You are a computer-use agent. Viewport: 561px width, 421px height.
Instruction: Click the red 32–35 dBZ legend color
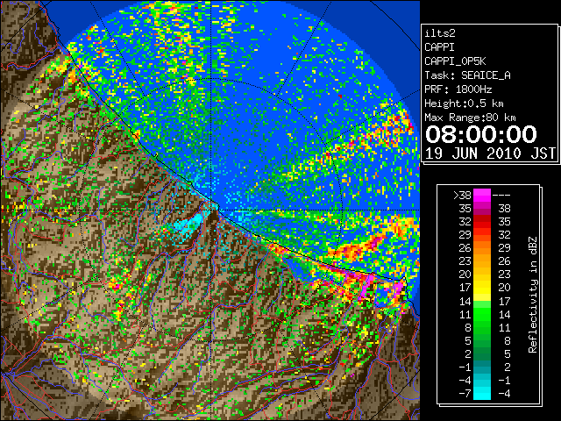click(x=482, y=222)
